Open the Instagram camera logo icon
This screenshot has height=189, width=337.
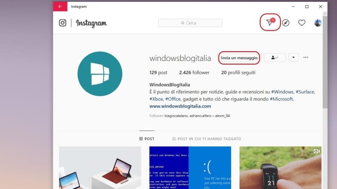62,23
